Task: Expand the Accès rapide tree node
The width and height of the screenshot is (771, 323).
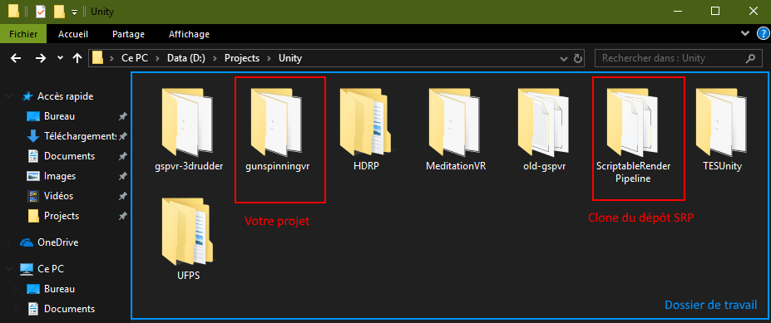Action: [x=9, y=96]
